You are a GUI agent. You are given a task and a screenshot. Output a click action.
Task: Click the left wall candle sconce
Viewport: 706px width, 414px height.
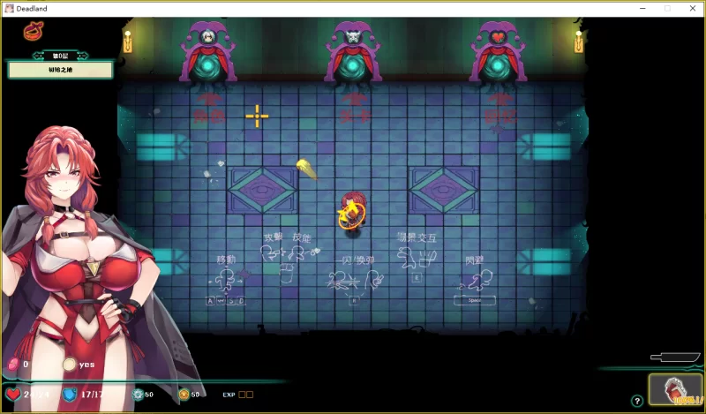(x=128, y=41)
